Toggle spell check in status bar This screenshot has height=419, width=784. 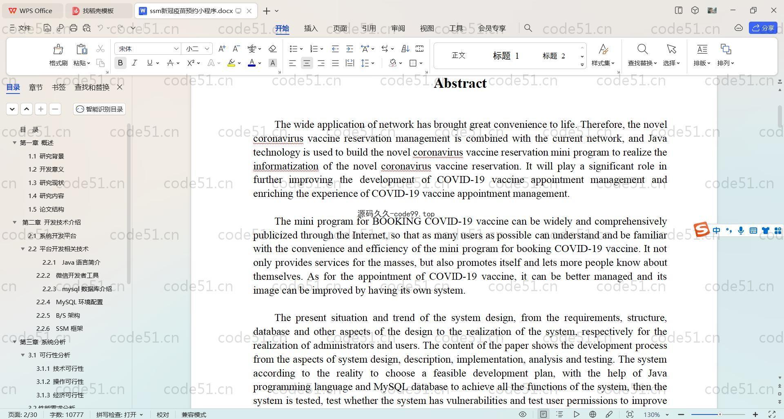point(120,415)
